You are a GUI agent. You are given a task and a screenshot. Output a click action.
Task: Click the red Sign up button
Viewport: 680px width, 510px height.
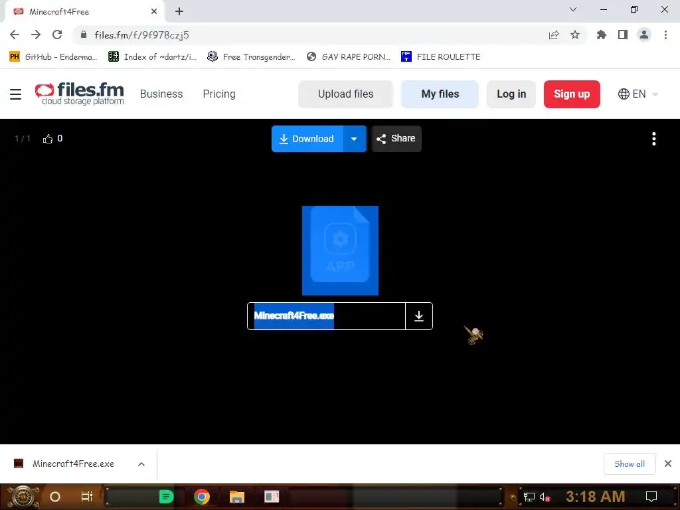(572, 94)
